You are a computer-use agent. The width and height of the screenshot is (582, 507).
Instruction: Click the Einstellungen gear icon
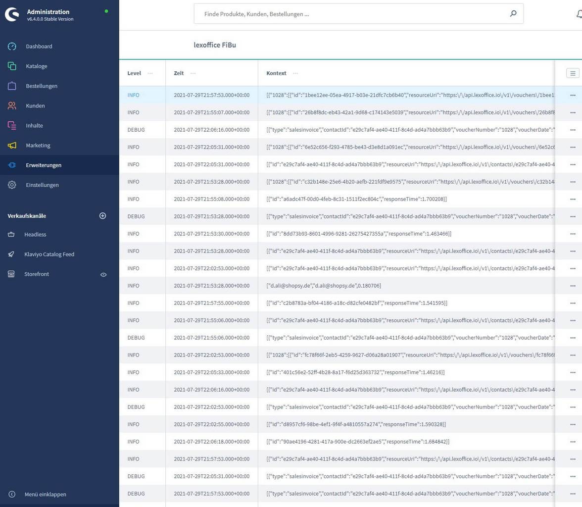point(12,185)
